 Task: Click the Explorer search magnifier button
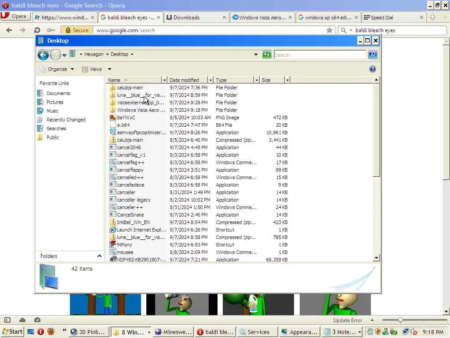pyautogui.click(x=373, y=54)
